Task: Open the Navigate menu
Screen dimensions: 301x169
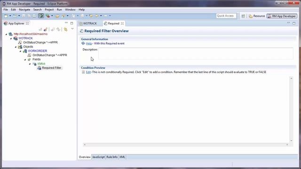Action: pos(24,9)
